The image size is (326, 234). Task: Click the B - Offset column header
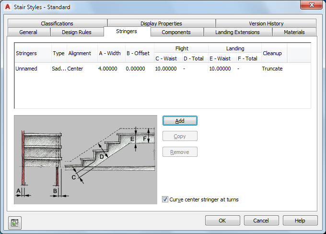140,53
